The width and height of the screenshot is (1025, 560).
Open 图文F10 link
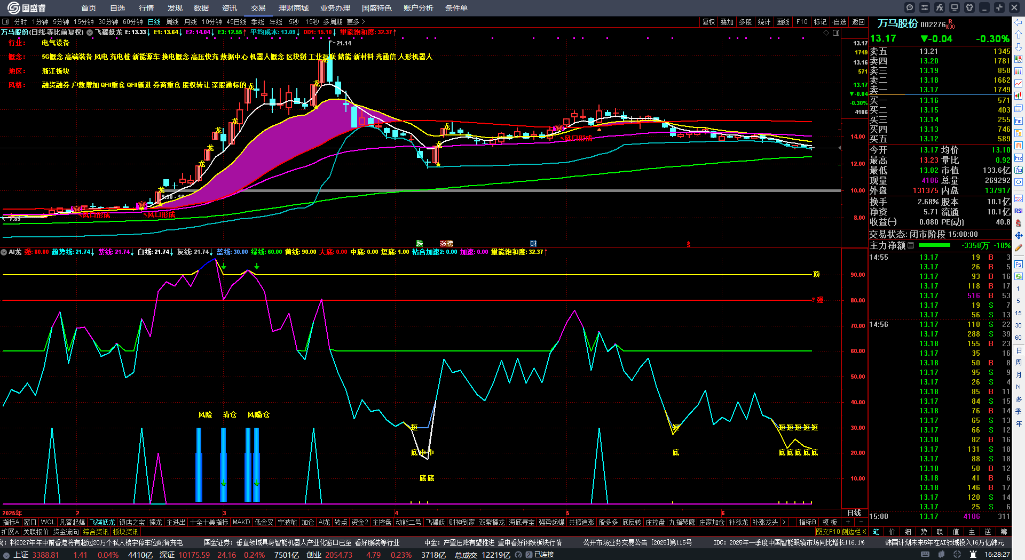pyautogui.click(x=828, y=532)
